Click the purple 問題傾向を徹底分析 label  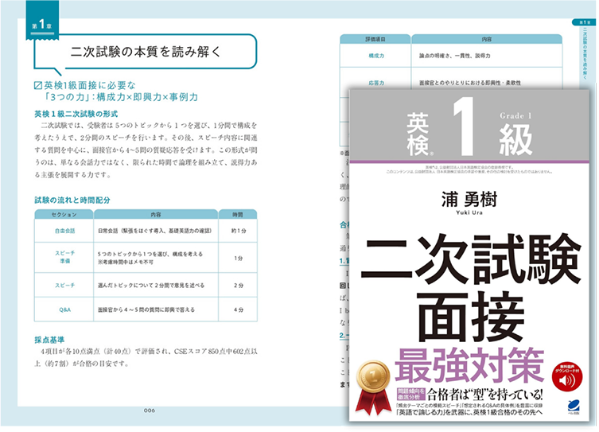click(411, 394)
